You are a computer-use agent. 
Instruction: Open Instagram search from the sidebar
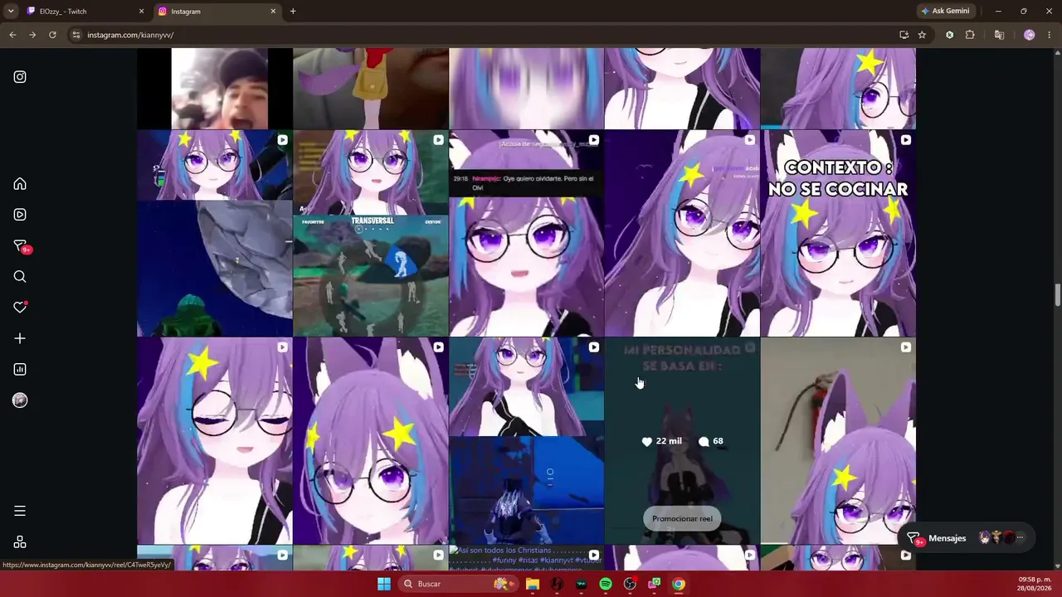pos(20,277)
